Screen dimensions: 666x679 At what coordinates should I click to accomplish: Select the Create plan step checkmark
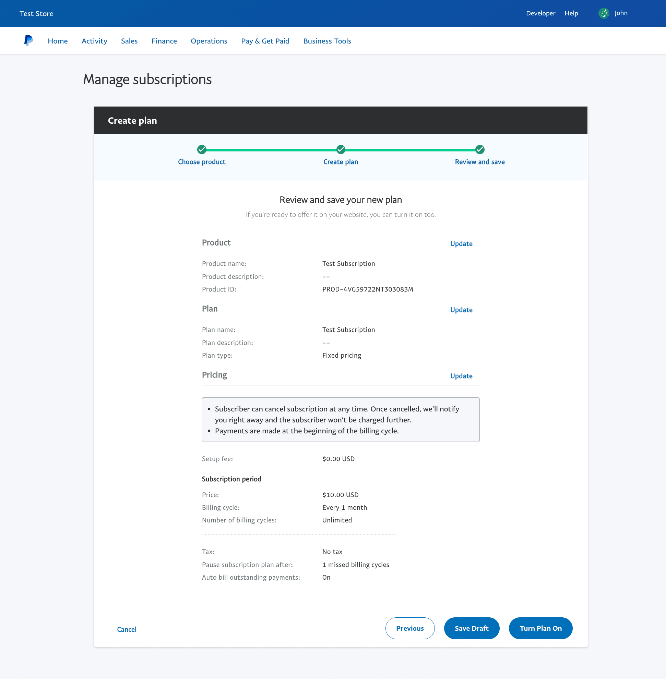click(x=341, y=150)
